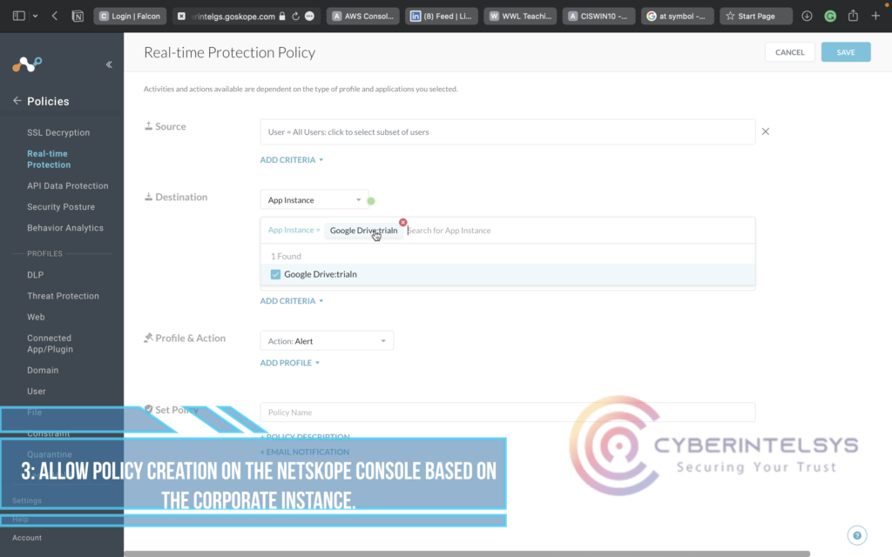This screenshot has height=557, width=892.
Task: Switch to the WWL Teachi... tab
Action: [x=520, y=16]
